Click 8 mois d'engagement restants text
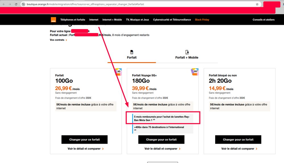The image size is (284, 163). [x=131, y=35]
